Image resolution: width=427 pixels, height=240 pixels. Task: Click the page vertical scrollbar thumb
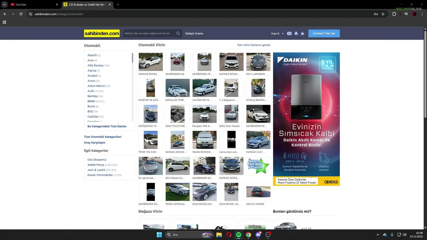pyautogui.click(x=425, y=73)
